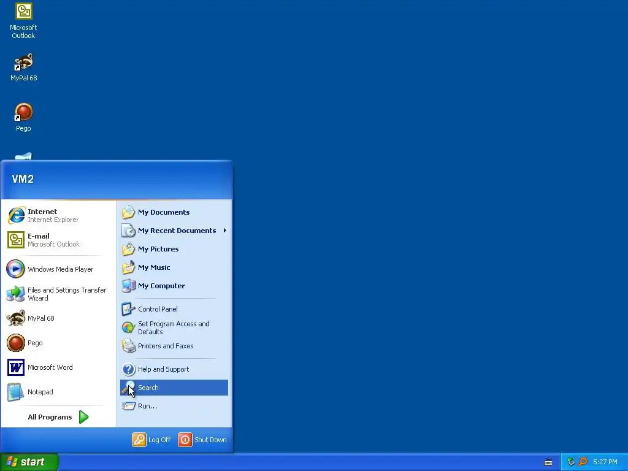Launch Internet Explorer via Internet label
This screenshot has width=628, height=471.
[42, 212]
